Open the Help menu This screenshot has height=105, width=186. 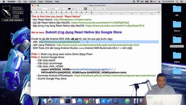[57, 1]
